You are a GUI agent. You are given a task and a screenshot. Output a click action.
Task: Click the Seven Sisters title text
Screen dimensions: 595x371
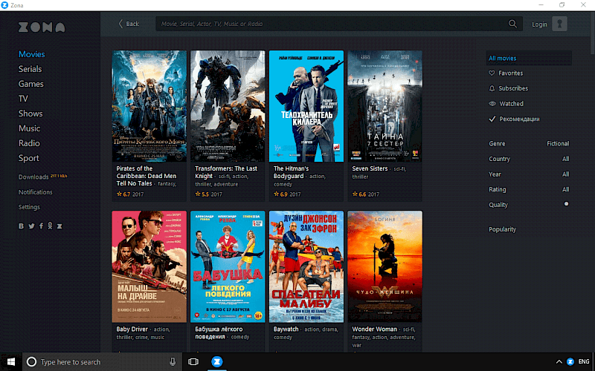tap(370, 168)
